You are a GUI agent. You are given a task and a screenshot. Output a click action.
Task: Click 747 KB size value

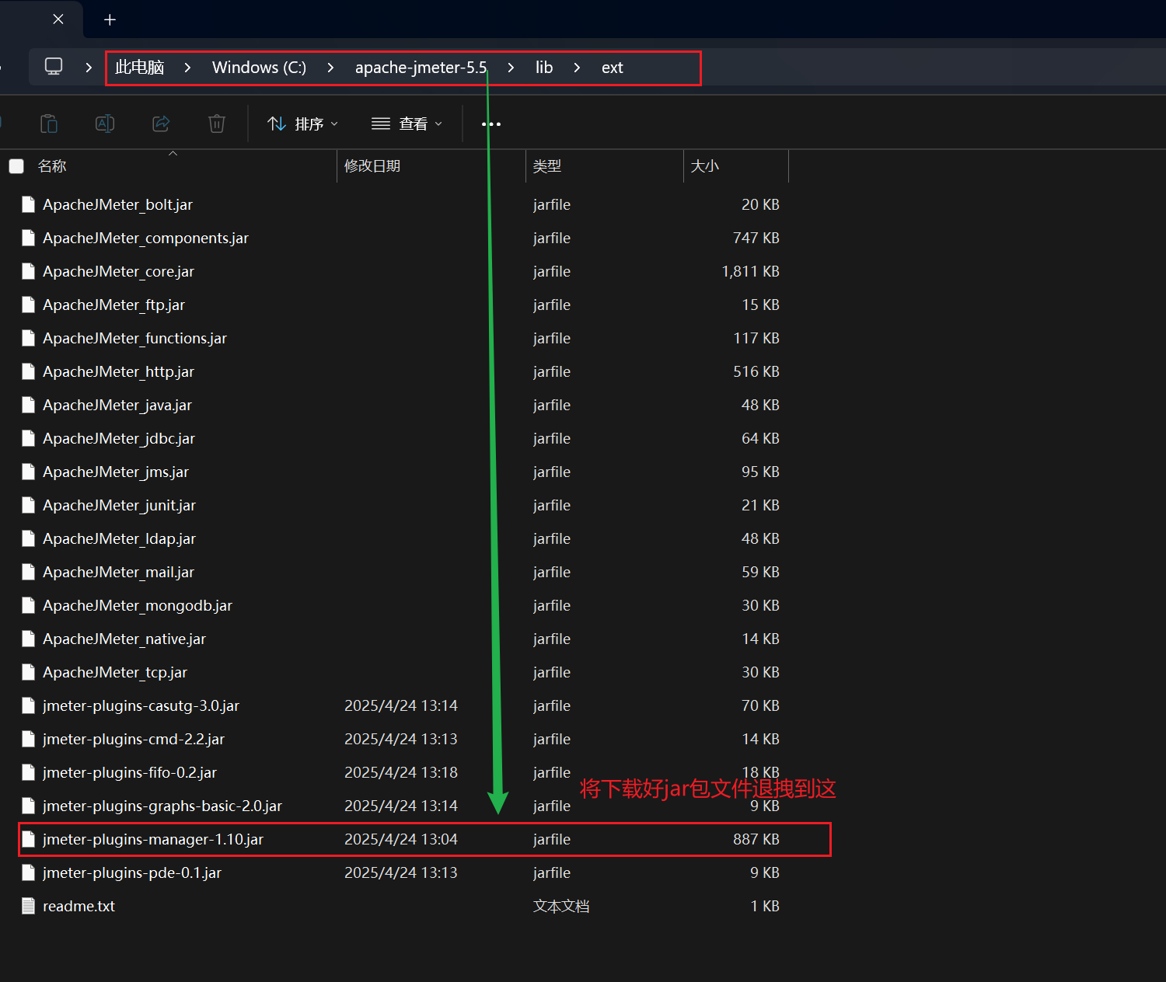click(x=756, y=238)
